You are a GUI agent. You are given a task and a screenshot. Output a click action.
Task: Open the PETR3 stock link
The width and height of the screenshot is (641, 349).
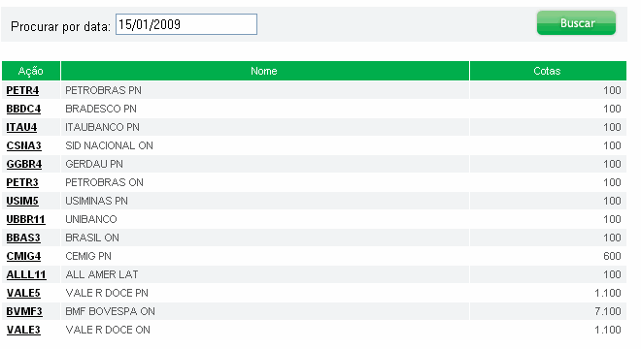22,182
